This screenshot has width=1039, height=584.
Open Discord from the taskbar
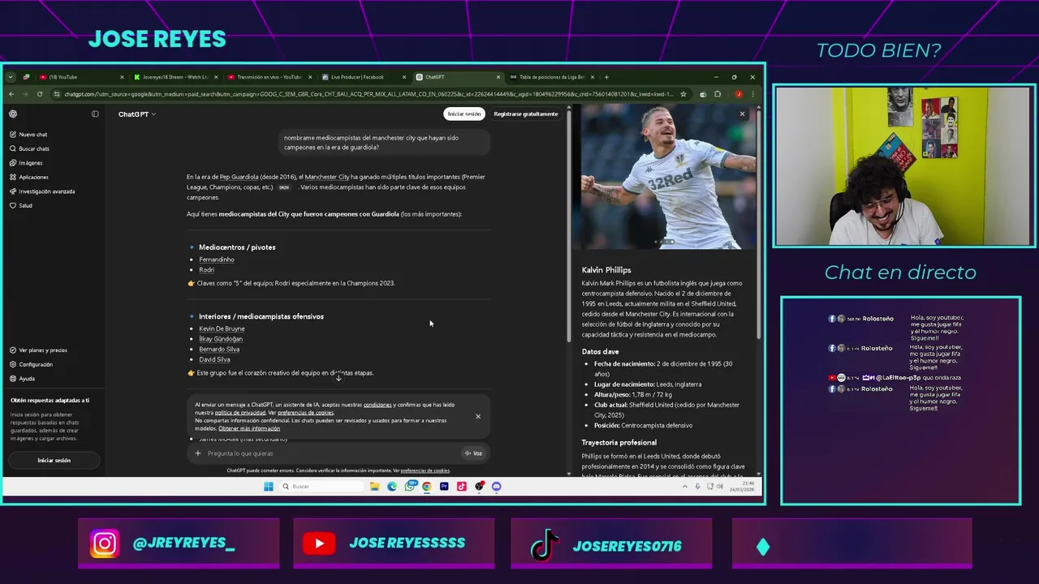[496, 487]
